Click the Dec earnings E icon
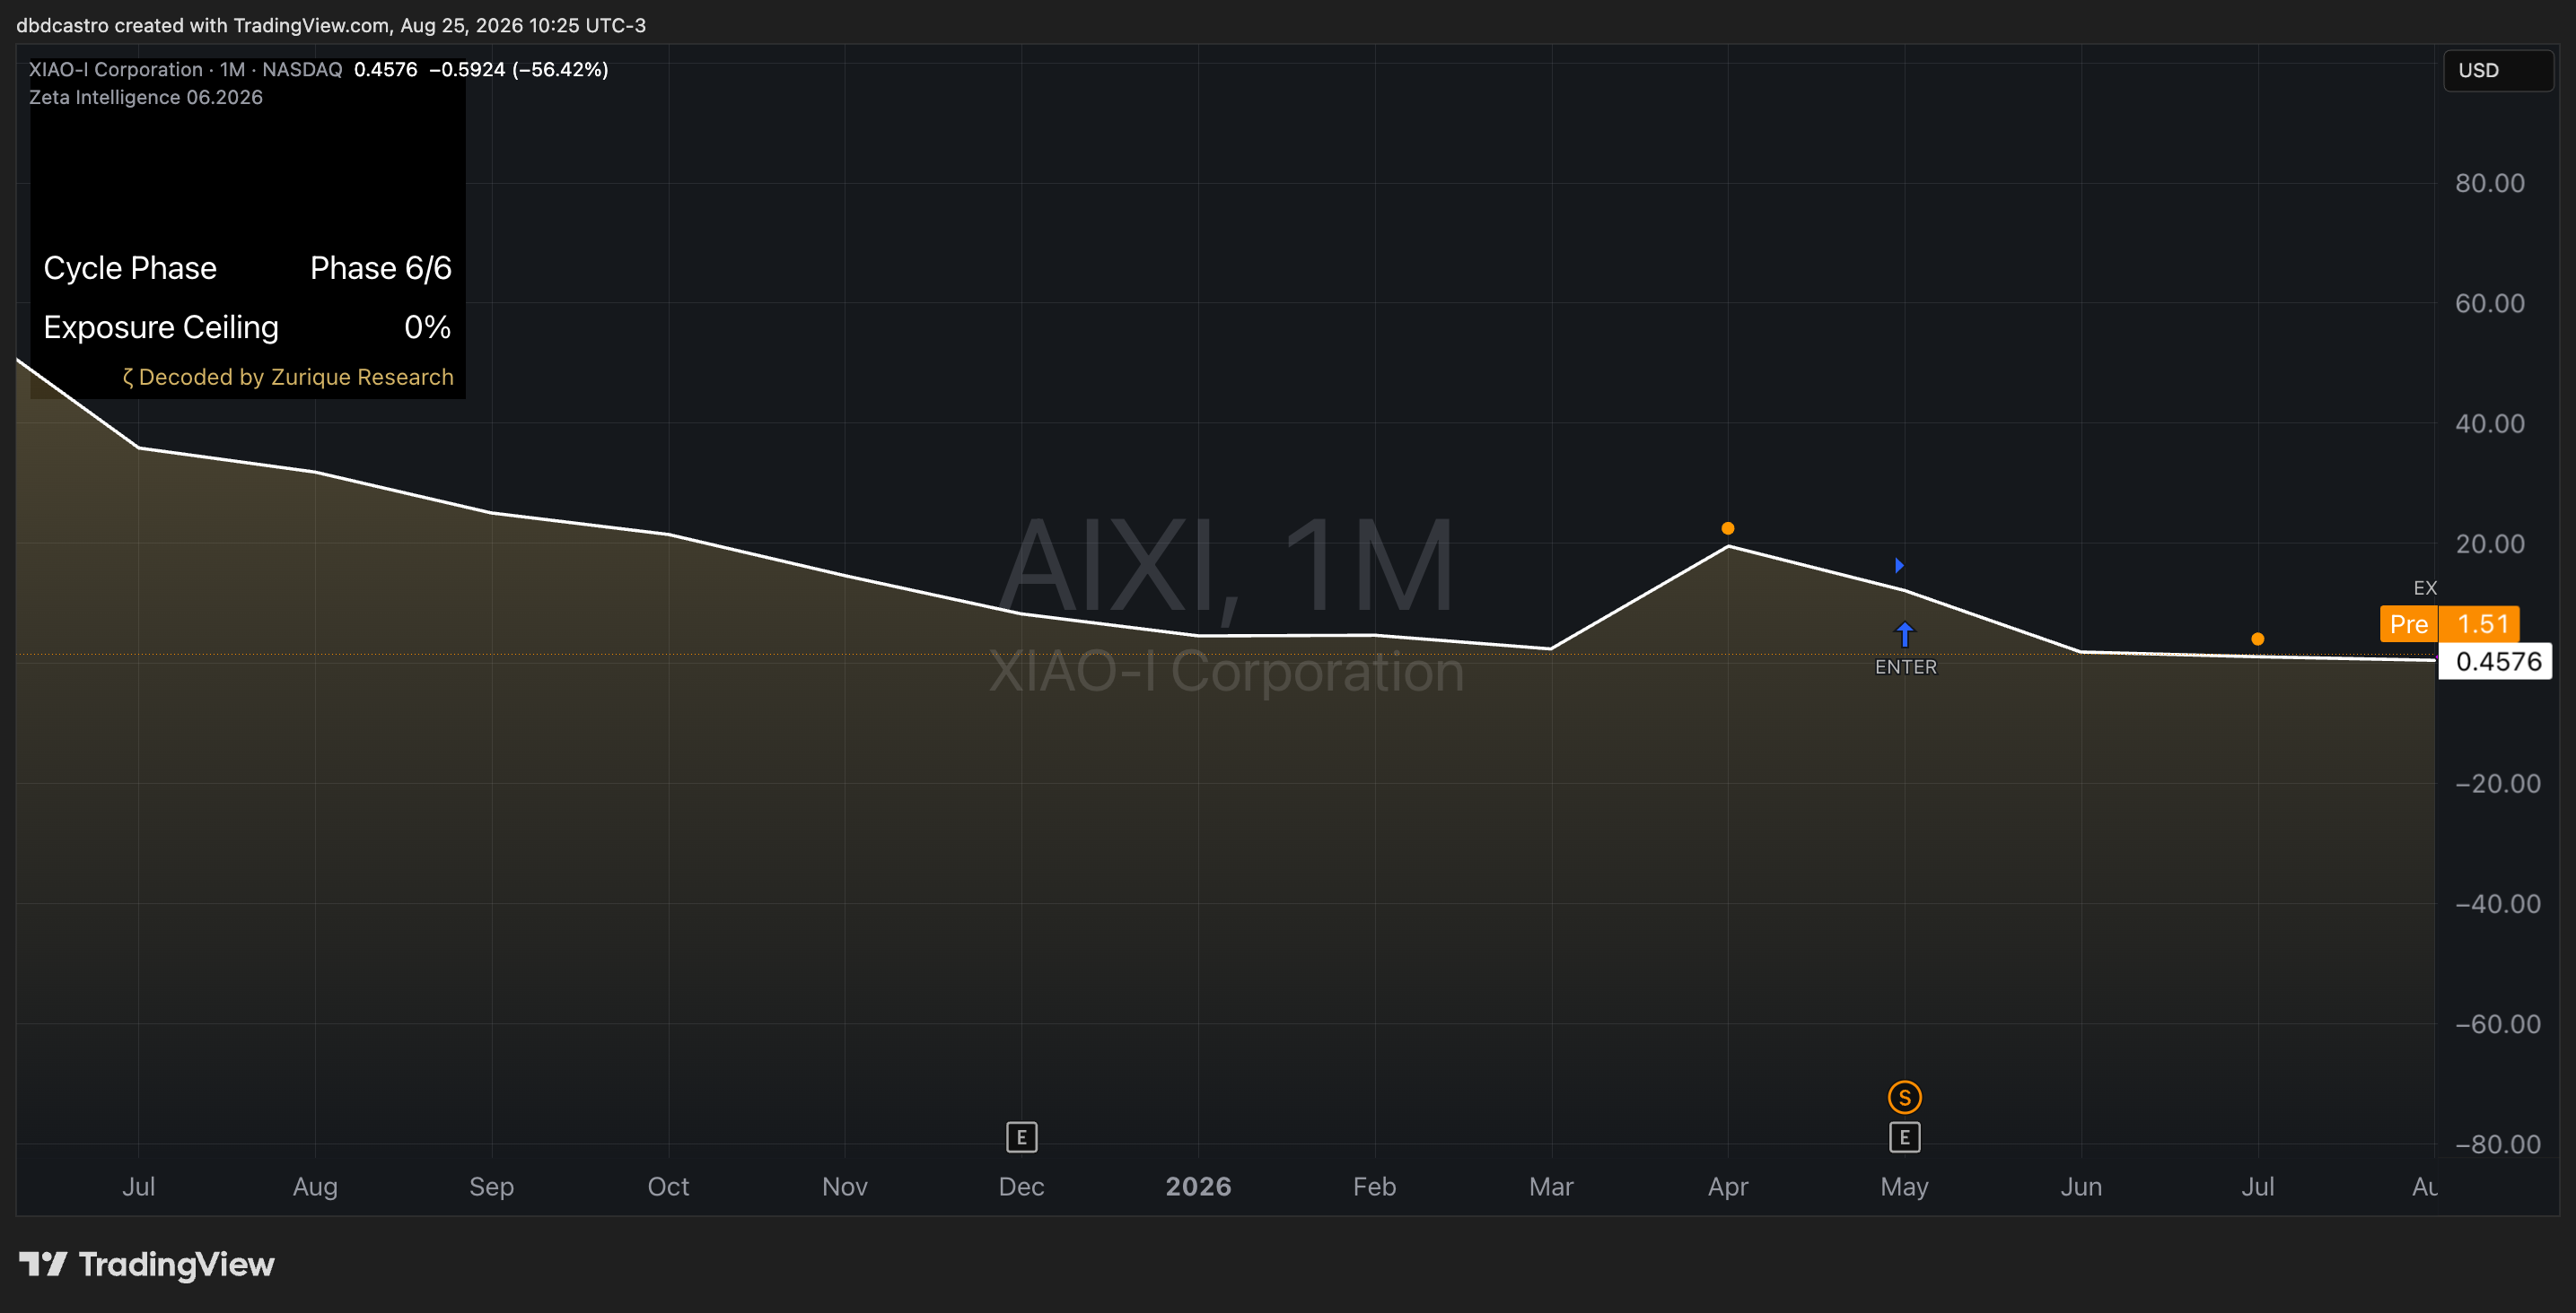This screenshot has height=1313, width=2576. point(1021,1136)
